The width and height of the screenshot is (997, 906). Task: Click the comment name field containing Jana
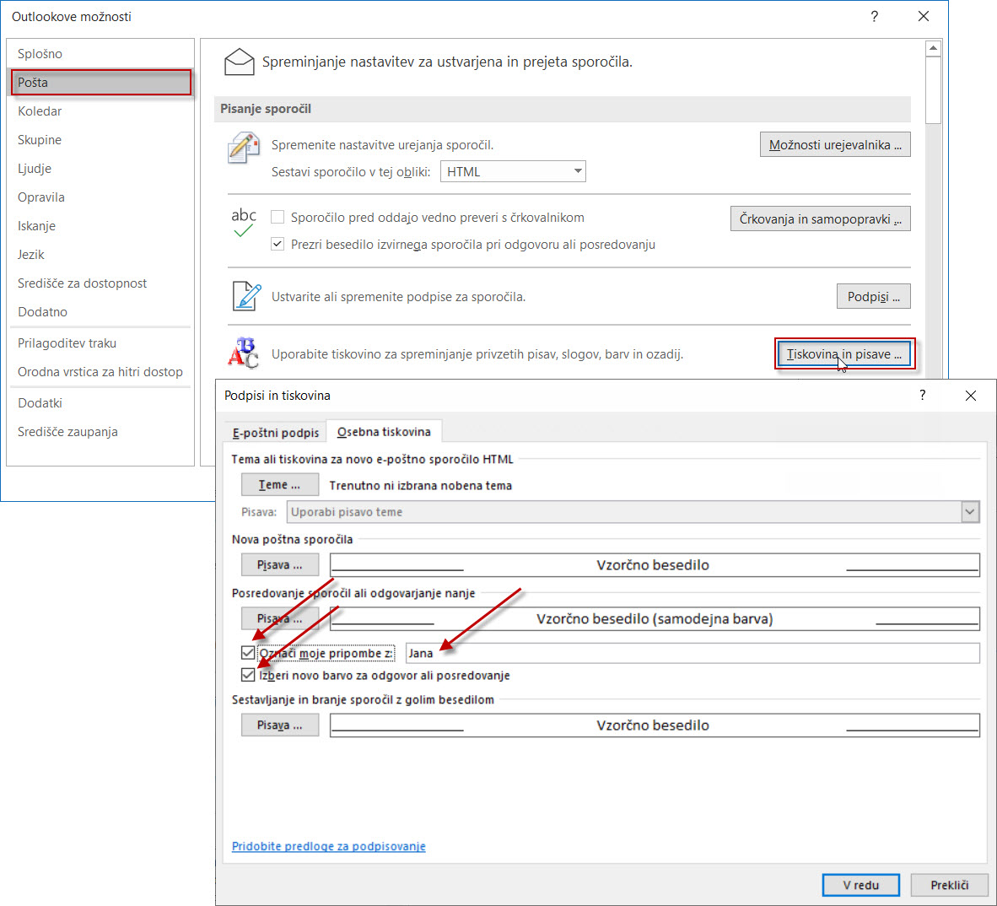693,653
